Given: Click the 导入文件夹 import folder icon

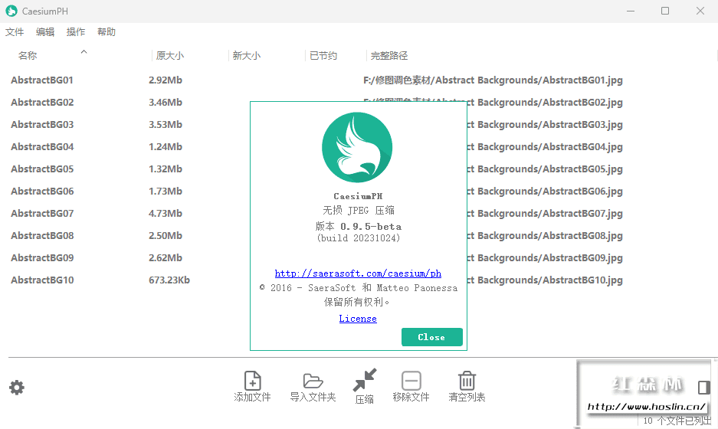Looking at the screenshot, I should click(x=313, y=381).
